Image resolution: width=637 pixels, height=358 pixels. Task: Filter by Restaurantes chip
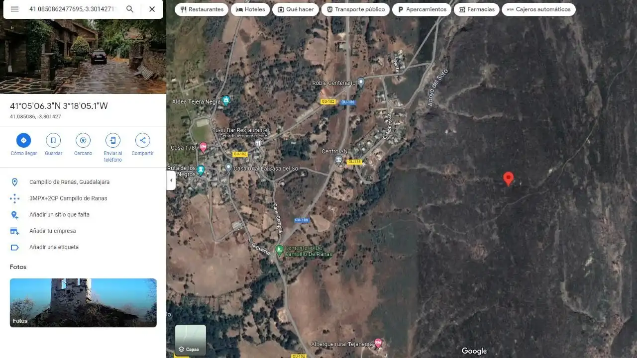pyautogui.click(x=202, y=9)
